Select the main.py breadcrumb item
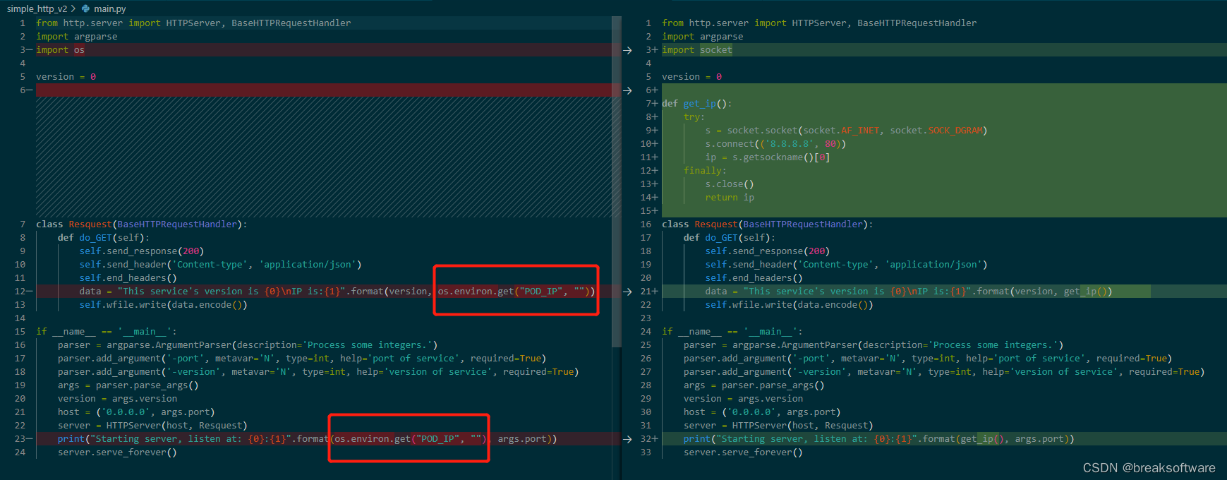The width and height of the screenshot is (1227, 480). (x=110, y=8)
